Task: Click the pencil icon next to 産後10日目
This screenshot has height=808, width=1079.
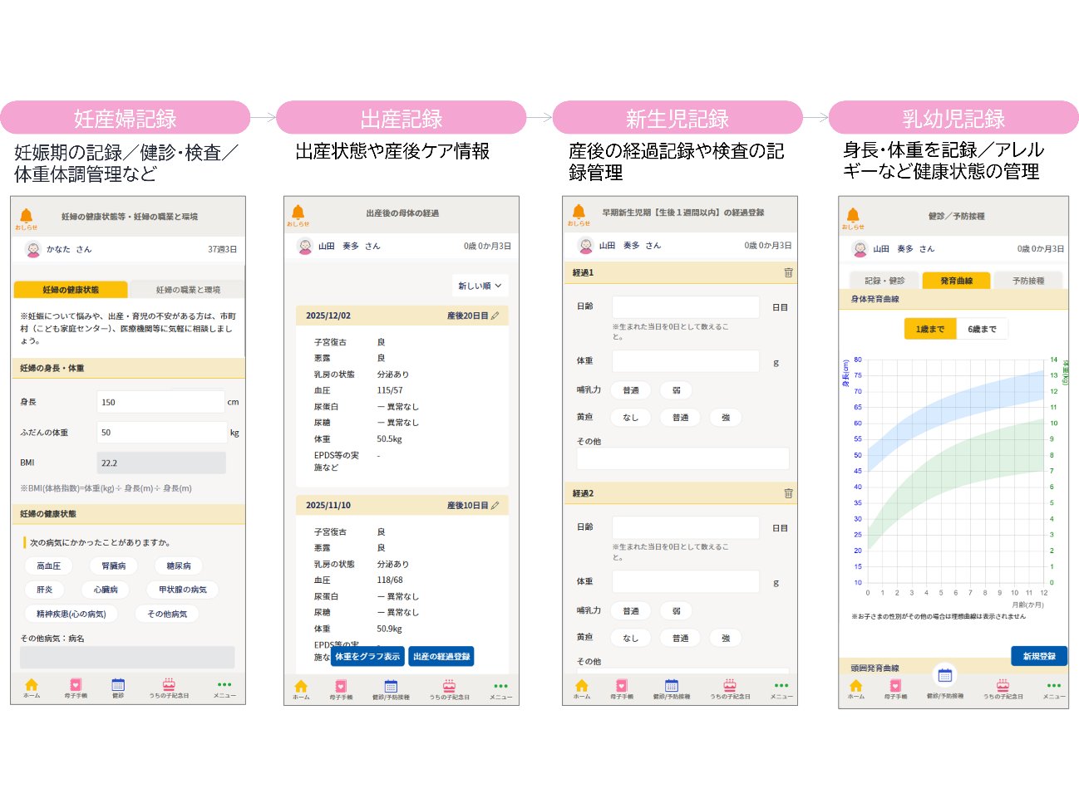Action: pos(495,505)
